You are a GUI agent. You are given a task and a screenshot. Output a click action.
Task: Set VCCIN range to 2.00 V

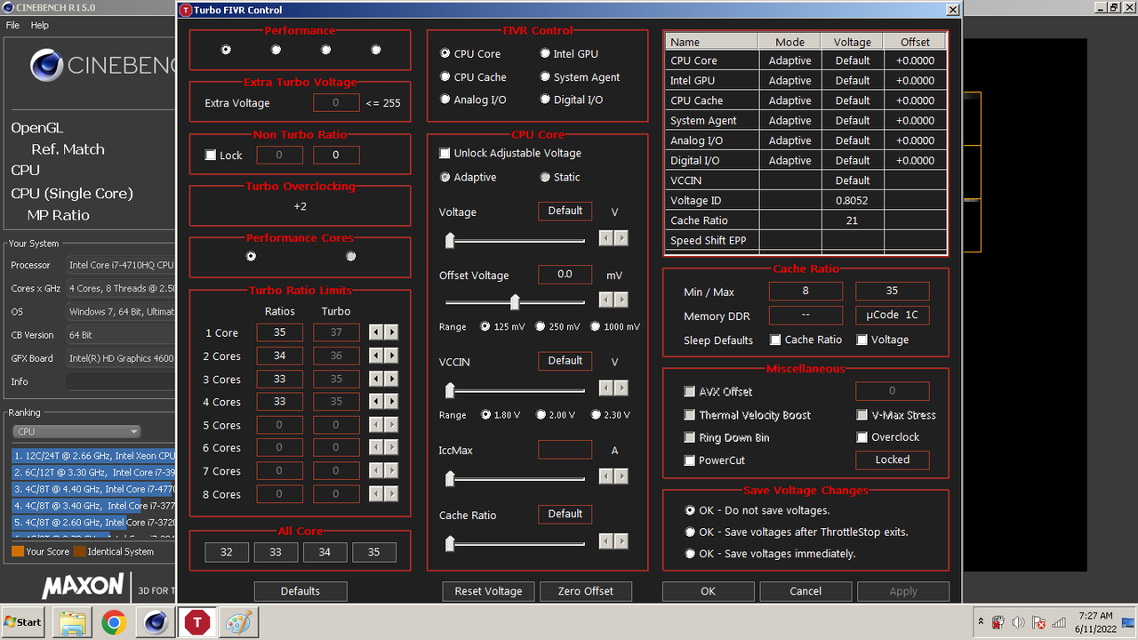pyautogui.click(x=540, y=414)
